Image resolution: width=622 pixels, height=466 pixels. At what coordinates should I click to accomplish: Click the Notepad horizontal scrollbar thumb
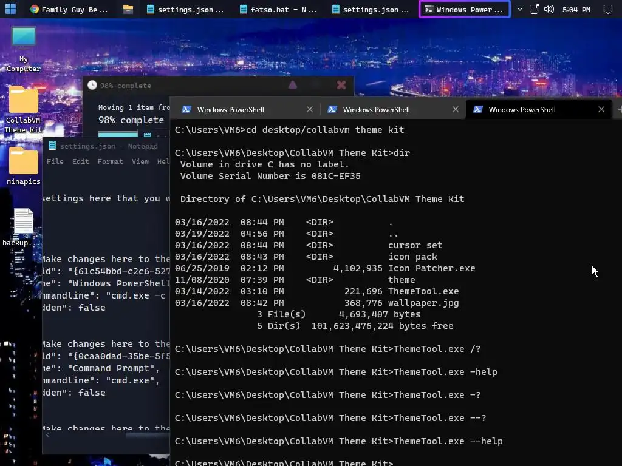click(148, 435)
